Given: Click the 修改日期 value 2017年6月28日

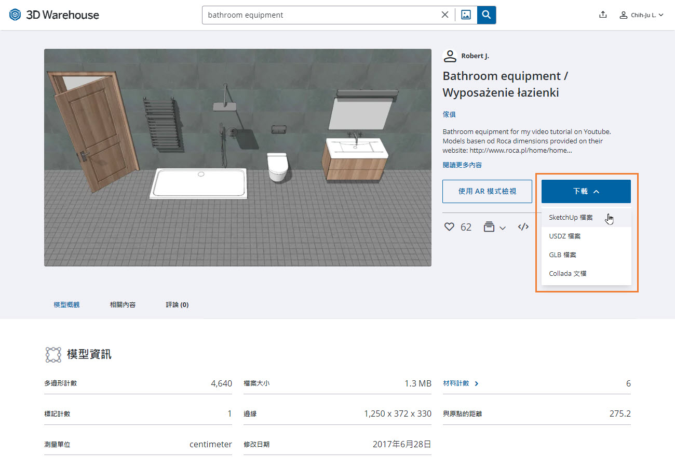Looking at the screenshot, I should [x=402, y=444].
